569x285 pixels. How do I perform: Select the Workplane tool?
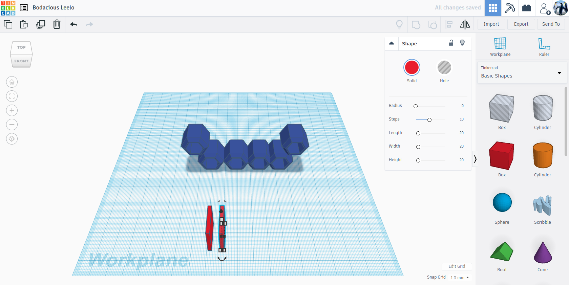pyautogui.click(x=500, y=47)
